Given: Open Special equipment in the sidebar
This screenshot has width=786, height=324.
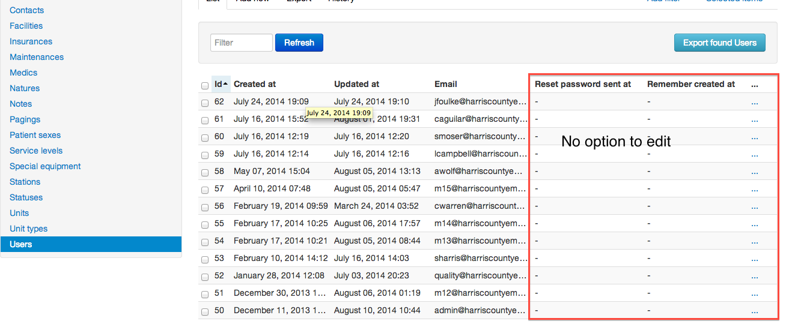Looking at the screenshot, I should [45, 166].
